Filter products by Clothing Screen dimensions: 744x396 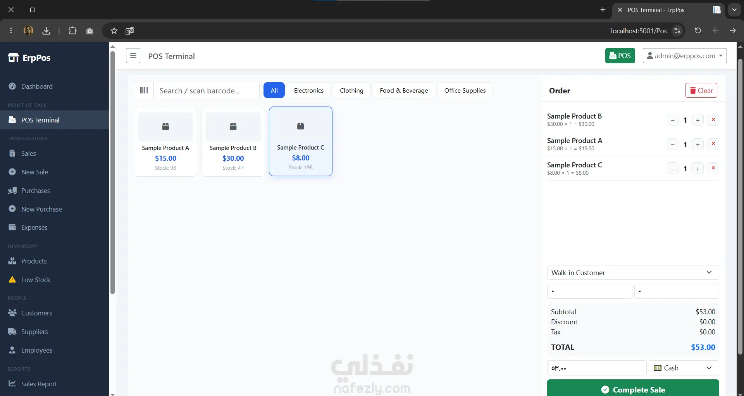click(351, 90)
